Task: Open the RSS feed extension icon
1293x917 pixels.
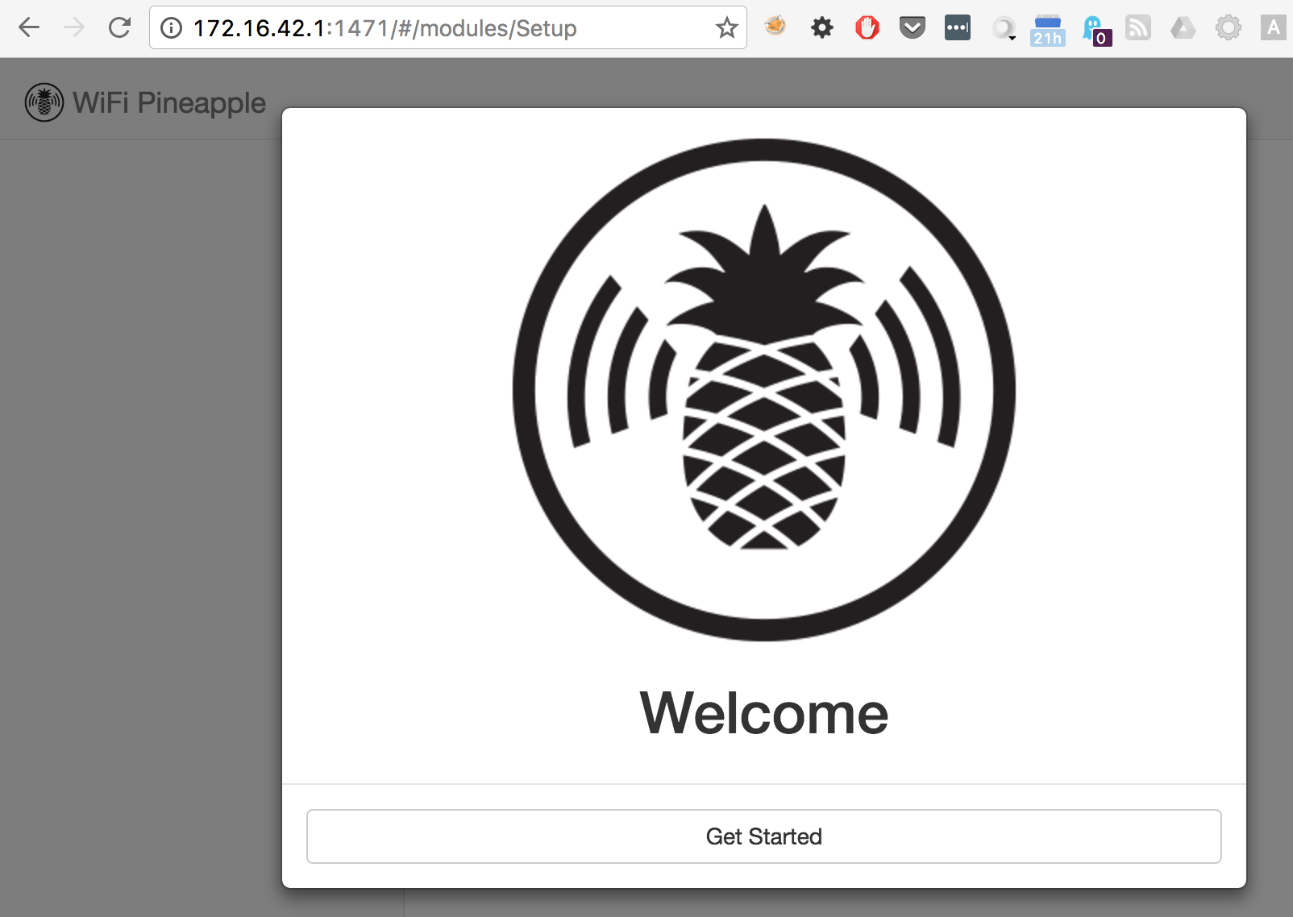Action: (1138, 28)
